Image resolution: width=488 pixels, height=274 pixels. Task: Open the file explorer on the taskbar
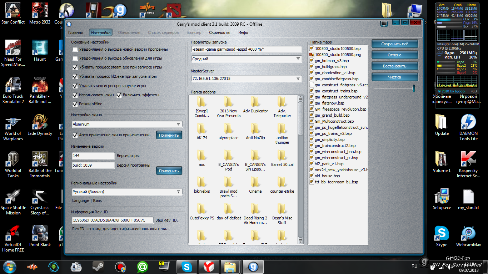coord(230,267)
